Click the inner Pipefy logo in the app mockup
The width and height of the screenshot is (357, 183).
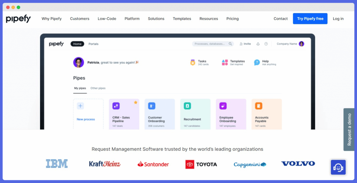tap(56, 44)
